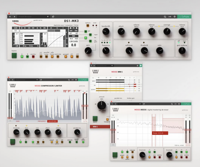Click the undo-history icon in DS1-MK3 toolbar
Screen dimensions: 200x167
click(x=165, y=17)
